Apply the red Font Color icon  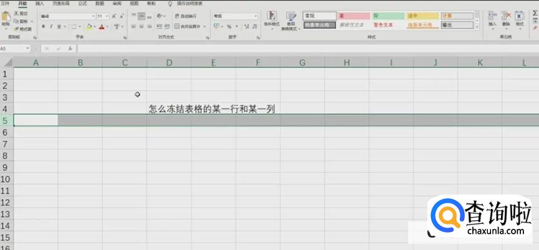coord(102,26)
